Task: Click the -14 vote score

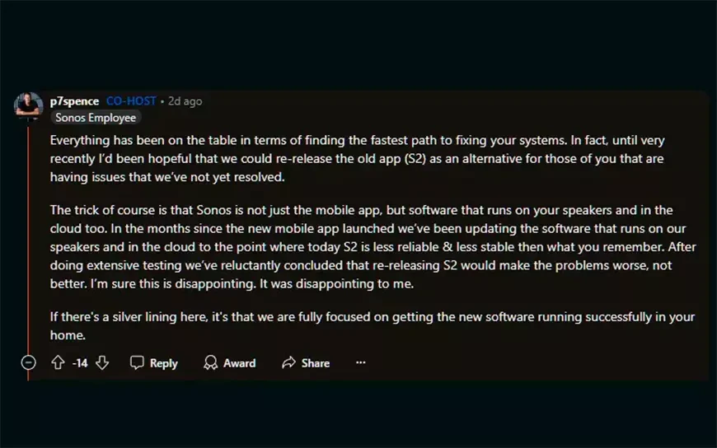Action: (x=80, y=363)
